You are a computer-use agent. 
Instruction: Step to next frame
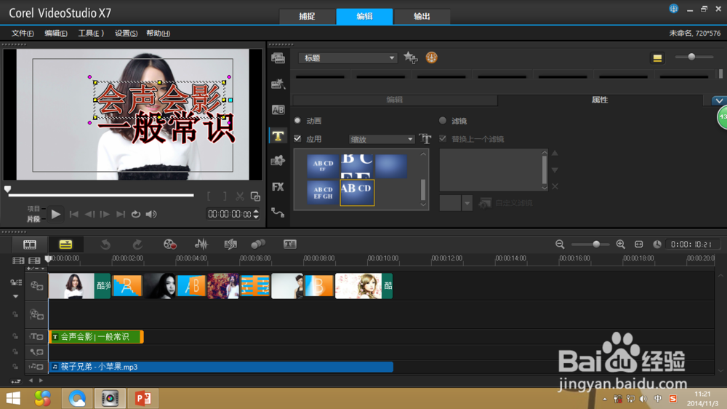[105, 214]
